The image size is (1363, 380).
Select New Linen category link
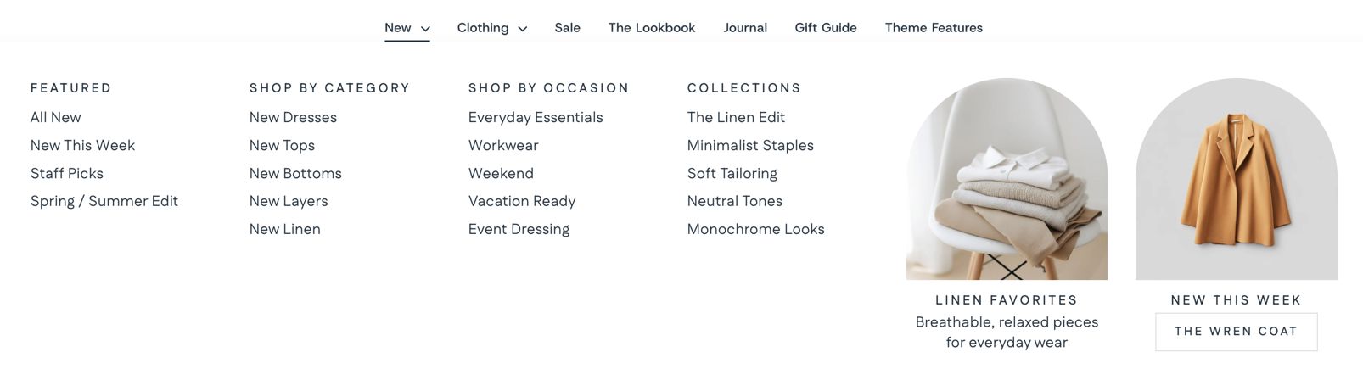(284, 229)
